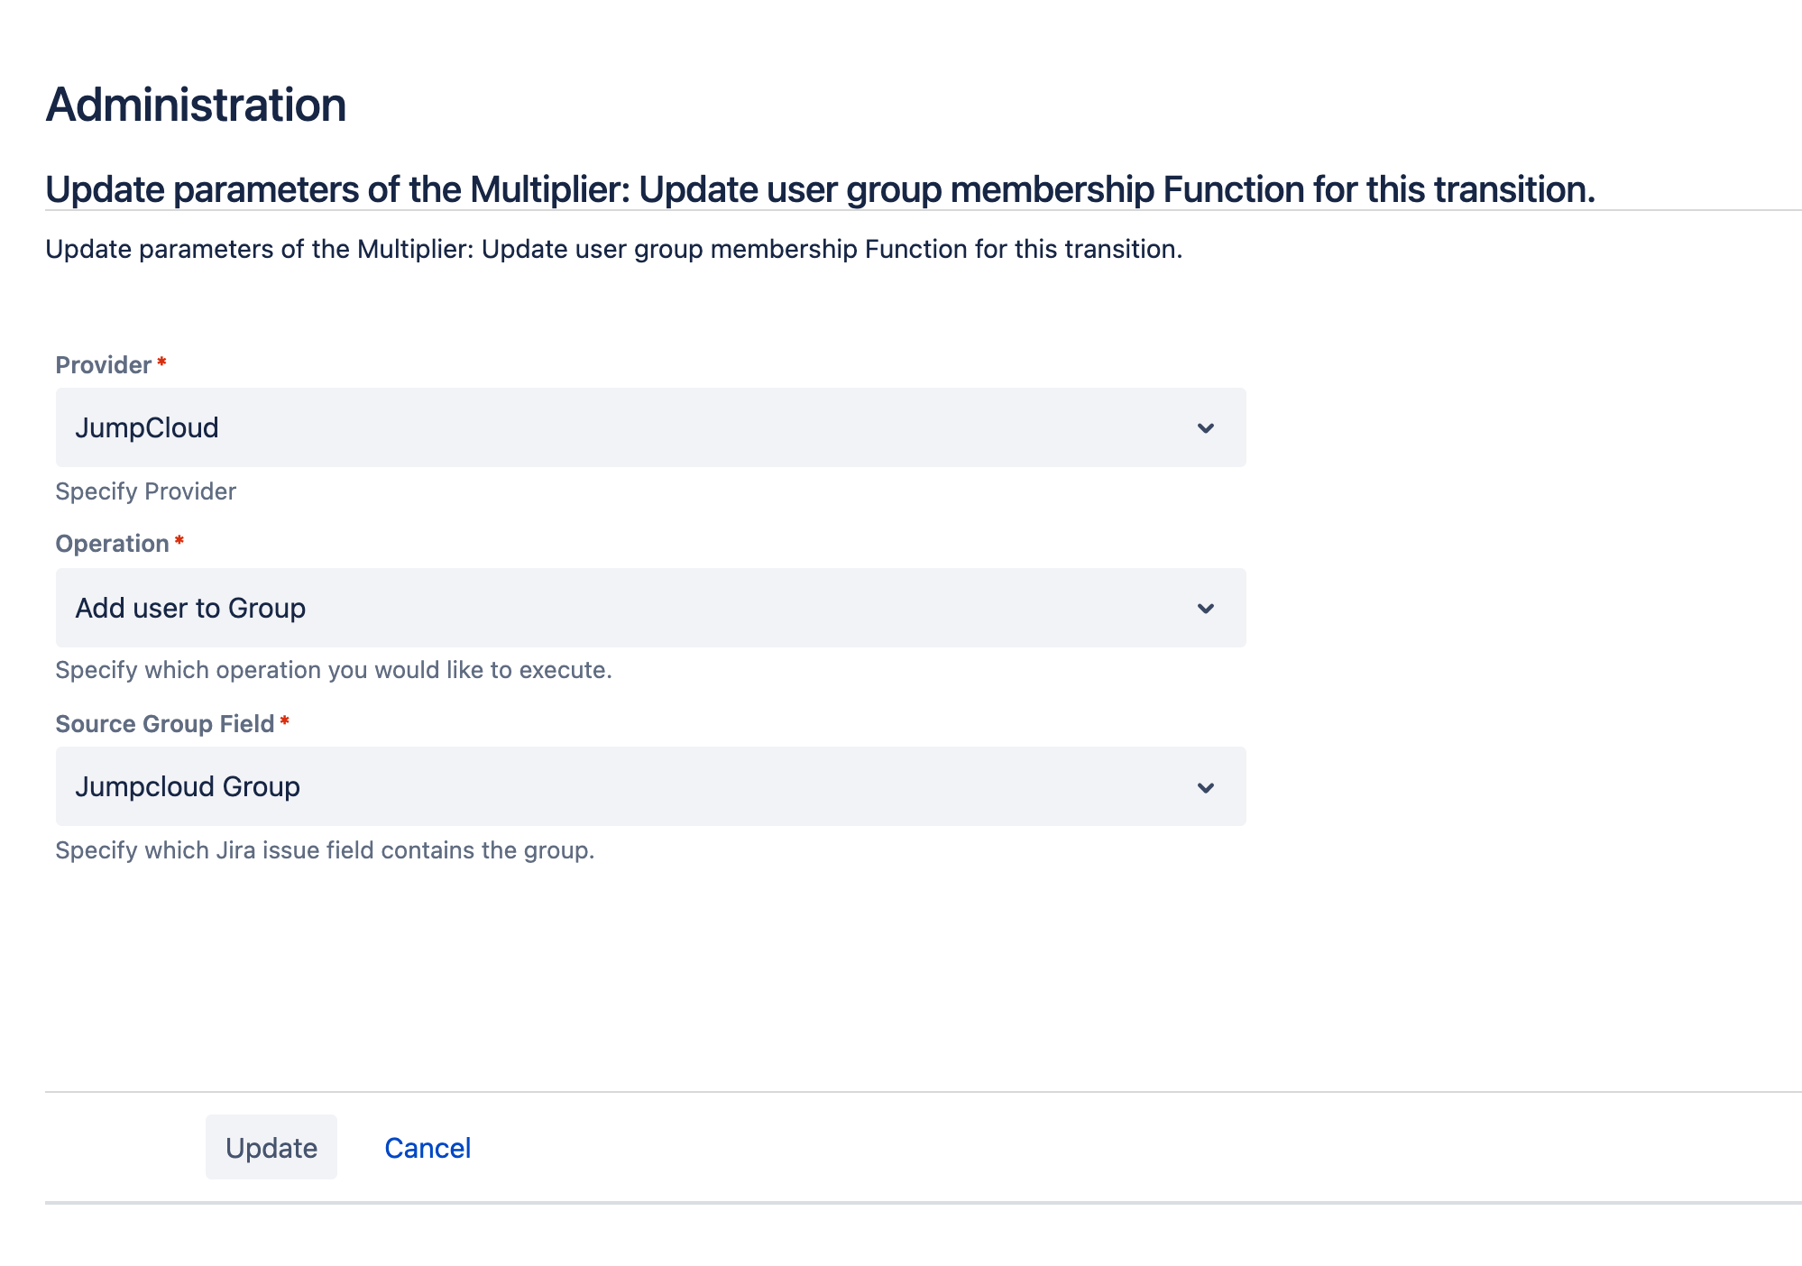This screenshot has height=1266, width=1802.
Task: Click the red asterisk beside Source Group Field
Action: click(284, 721)
